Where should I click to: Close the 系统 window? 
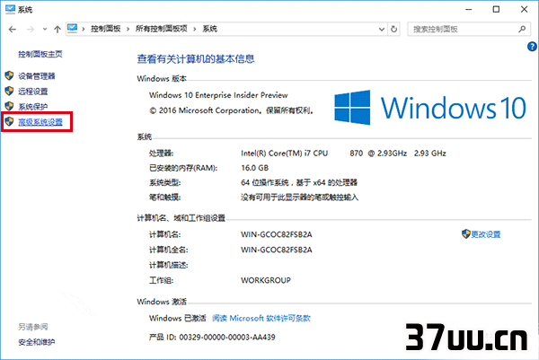tap(524, 9)
